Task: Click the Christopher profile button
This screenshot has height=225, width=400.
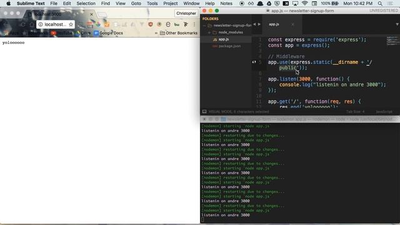Action: point(186,13)
